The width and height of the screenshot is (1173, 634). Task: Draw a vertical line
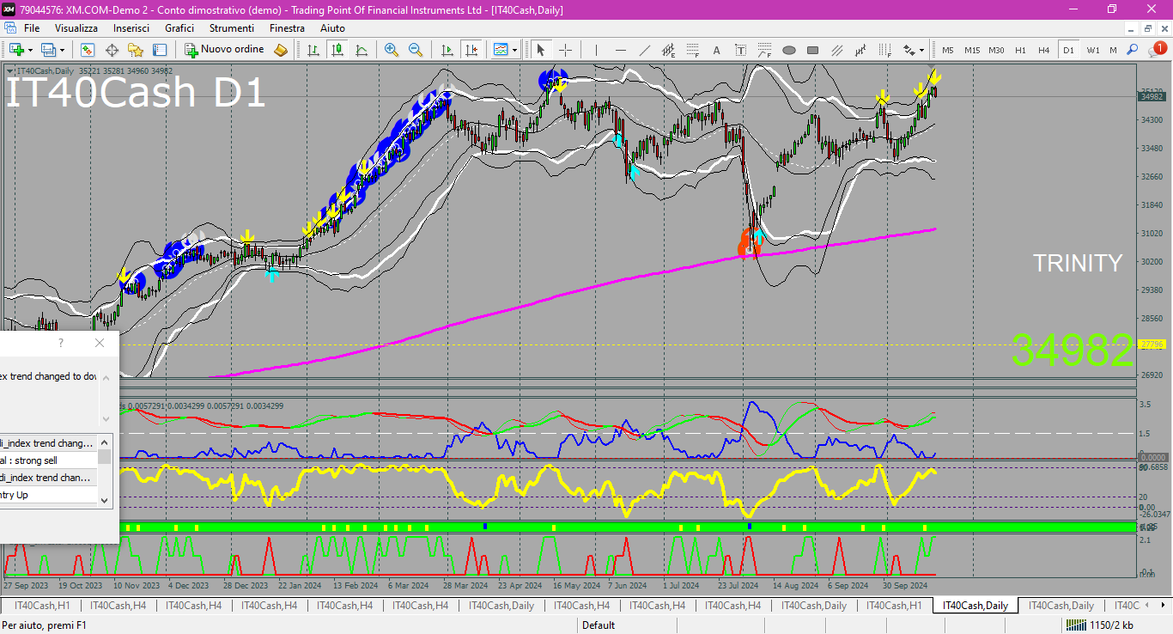point(597,50)
